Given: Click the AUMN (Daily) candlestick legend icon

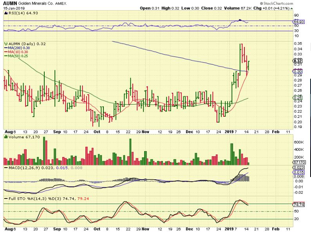Looking at the screenshot, I should [5, 44].
